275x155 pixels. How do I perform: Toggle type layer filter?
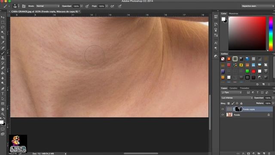tap(257, 93)
